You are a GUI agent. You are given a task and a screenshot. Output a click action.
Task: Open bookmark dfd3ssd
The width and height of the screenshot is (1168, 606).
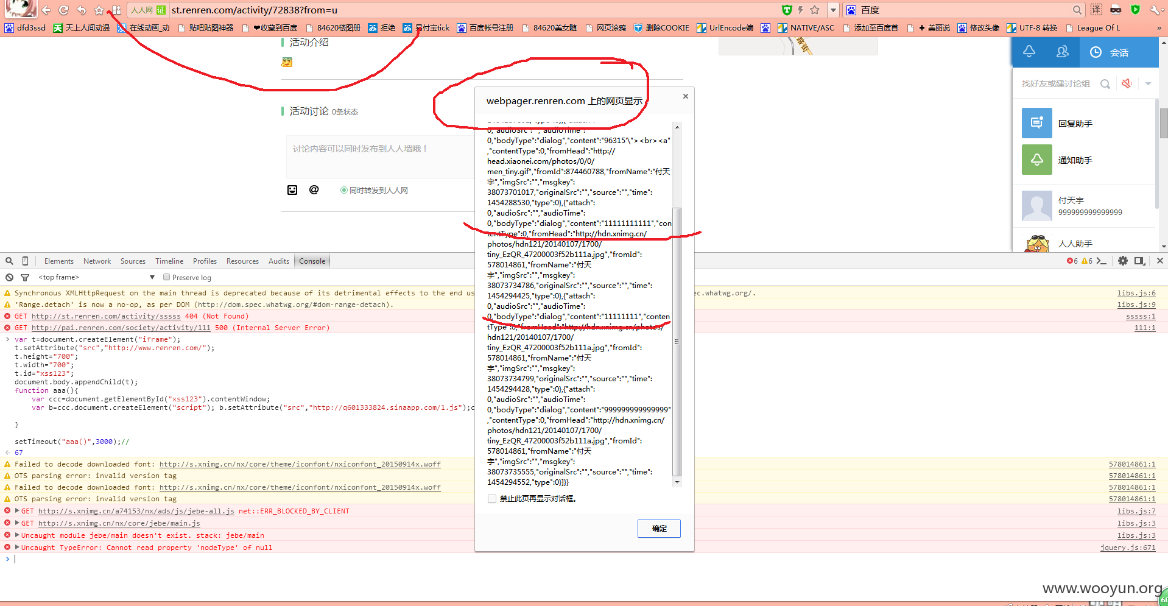tap(26, 27)
